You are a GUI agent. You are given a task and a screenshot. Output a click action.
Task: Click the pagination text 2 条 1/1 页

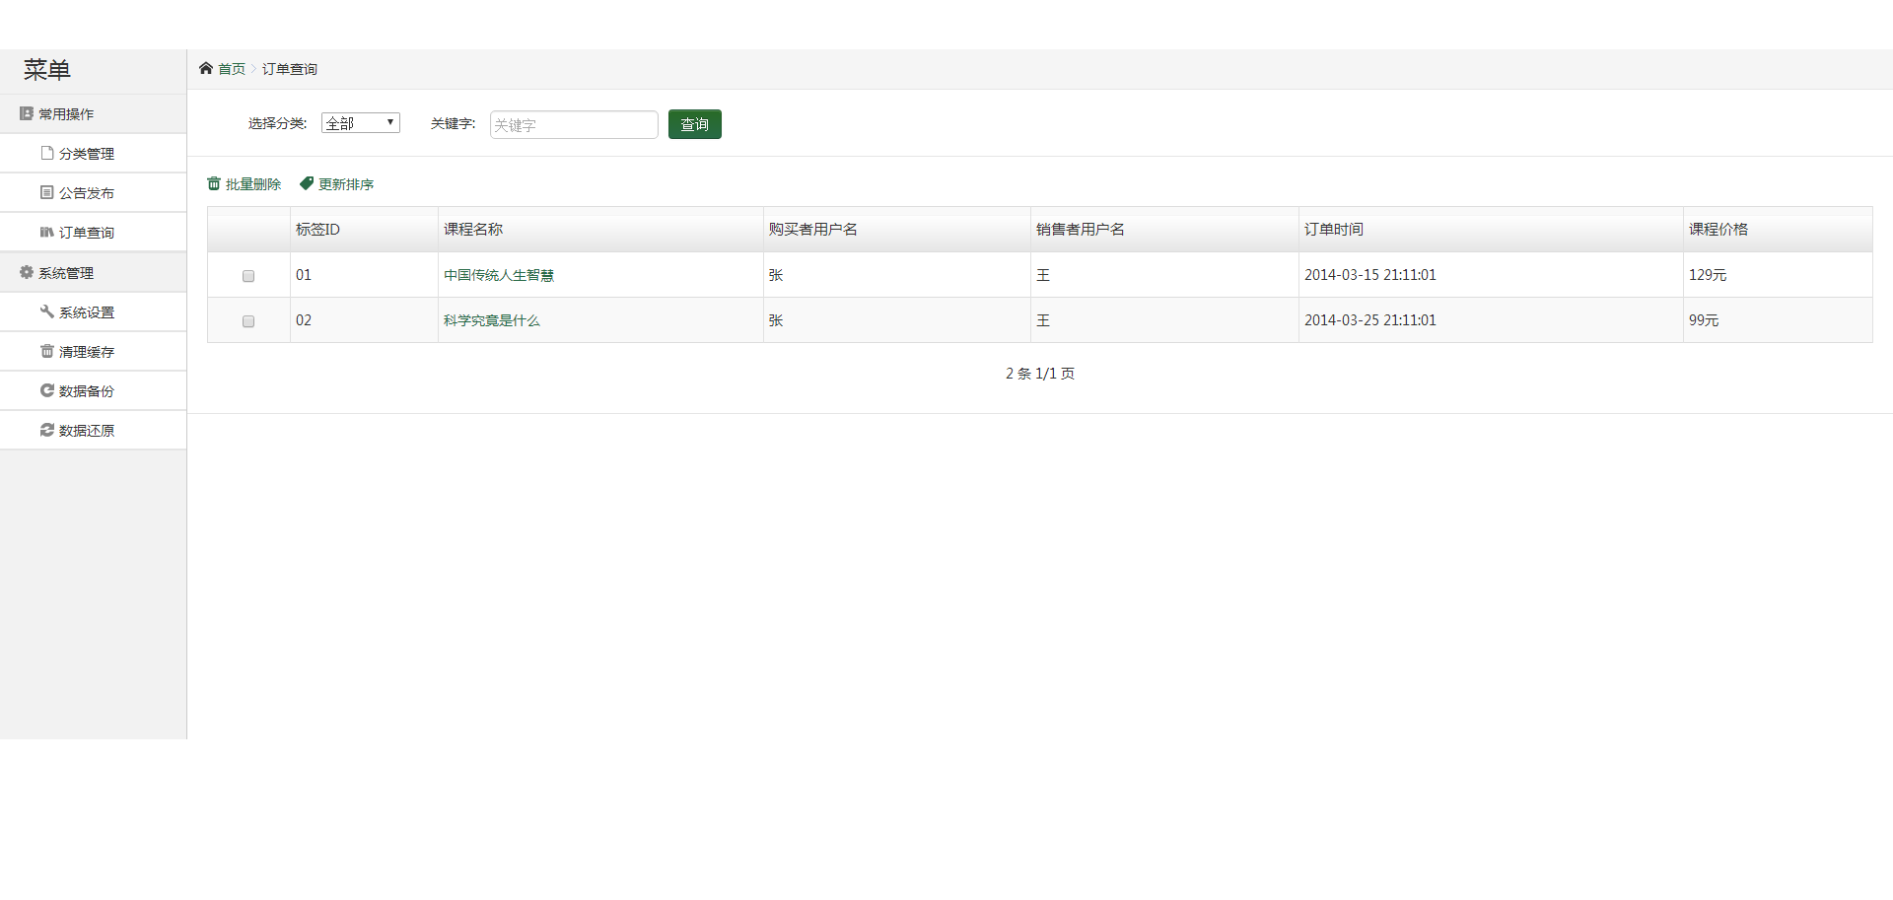(1040, 374)
